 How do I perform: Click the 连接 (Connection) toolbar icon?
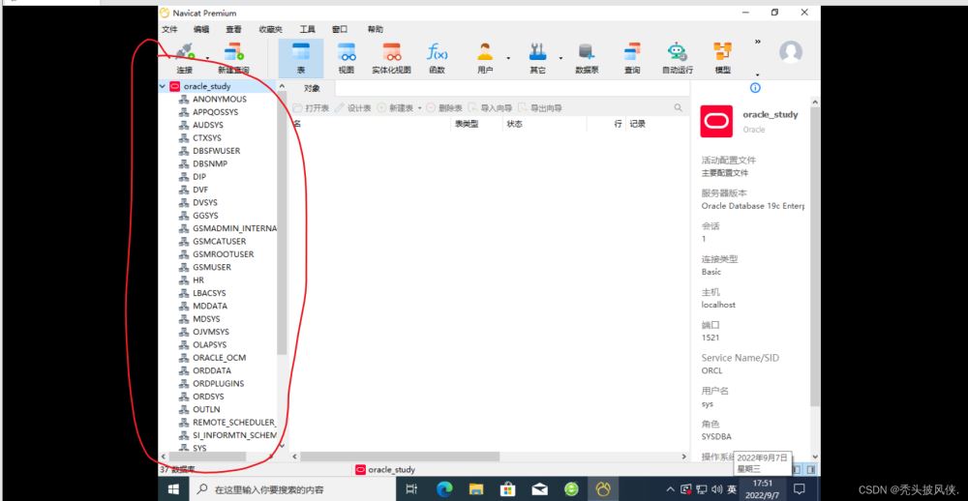click(185, 59)
